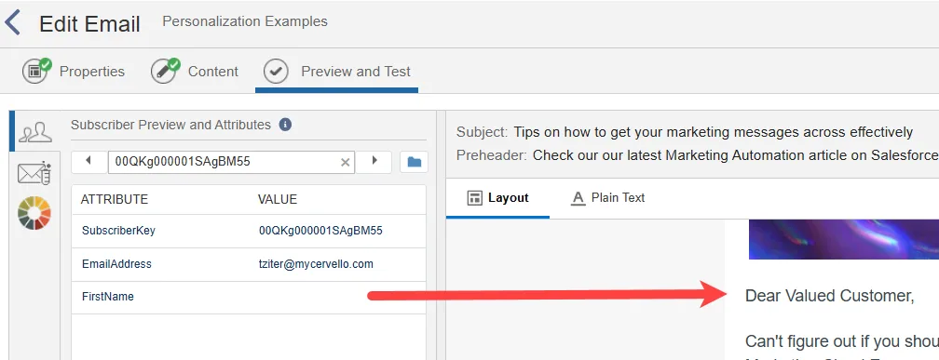The height and width of the screenshot is (360, 939).
Task: Select the Layout view tab
Action: 497,198
